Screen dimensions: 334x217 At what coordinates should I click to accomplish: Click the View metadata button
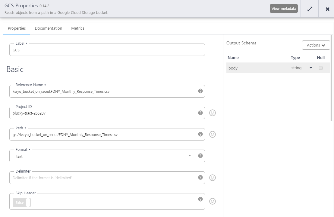tap(284, 8)
